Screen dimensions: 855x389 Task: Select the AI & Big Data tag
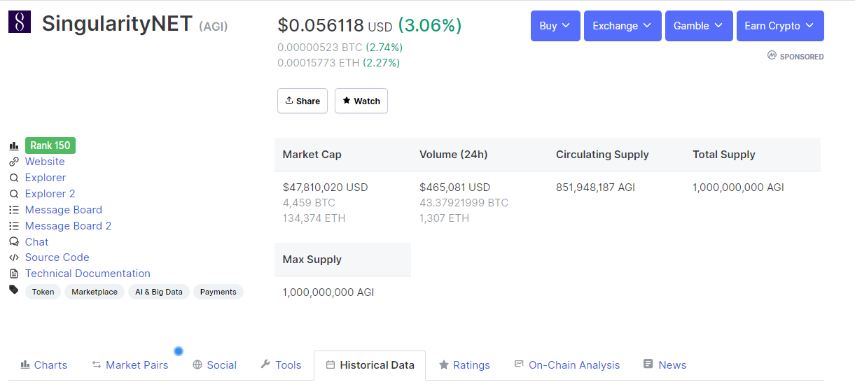coord(159,292)
